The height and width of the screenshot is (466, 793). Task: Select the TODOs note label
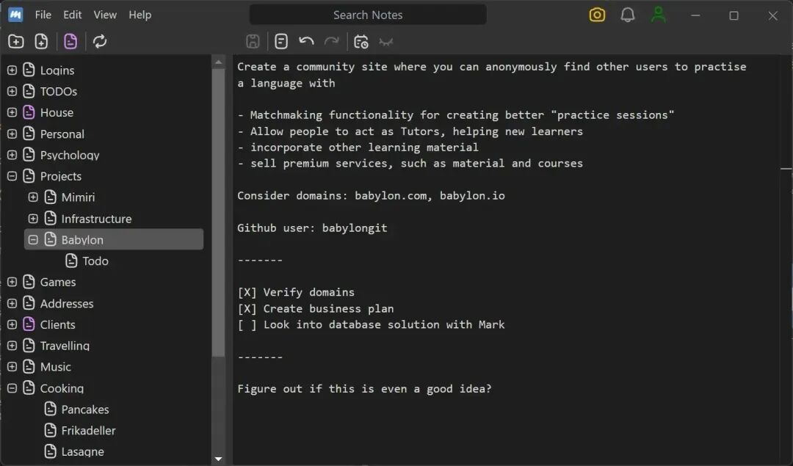tap(59, 91)
